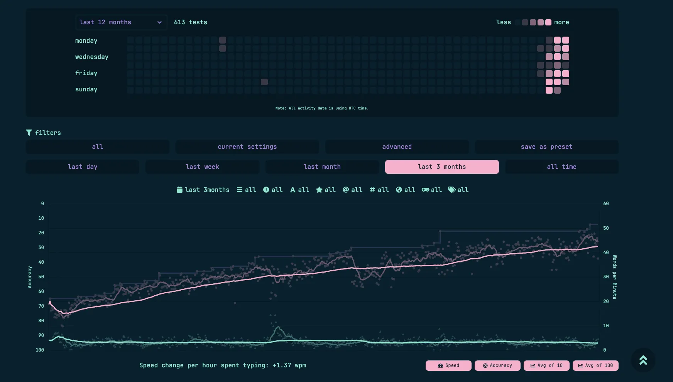Click the tags icon in filter summary

[x=451, y=190]
